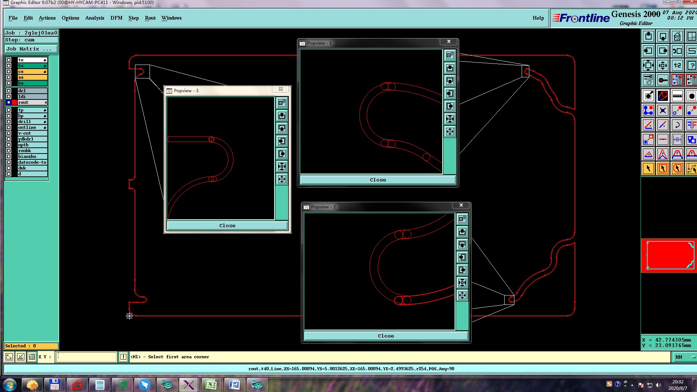Select the 1:2 zoom ratio icon

click(677, 66)
